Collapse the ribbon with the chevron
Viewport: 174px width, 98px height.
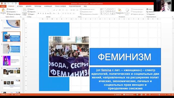pos(172,17)
